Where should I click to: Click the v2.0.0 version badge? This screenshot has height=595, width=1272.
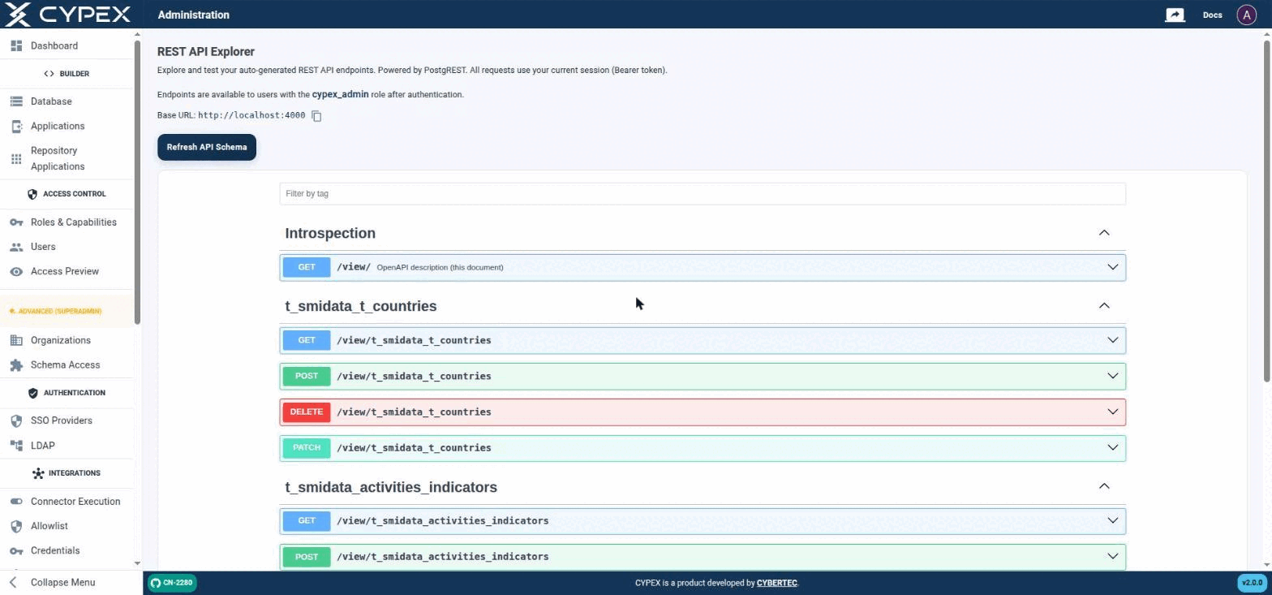point(1252,583)
